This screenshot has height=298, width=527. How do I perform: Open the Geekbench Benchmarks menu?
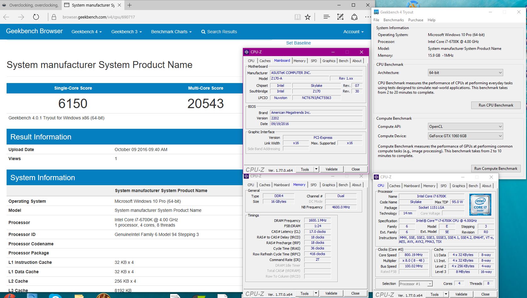(394, 20)
